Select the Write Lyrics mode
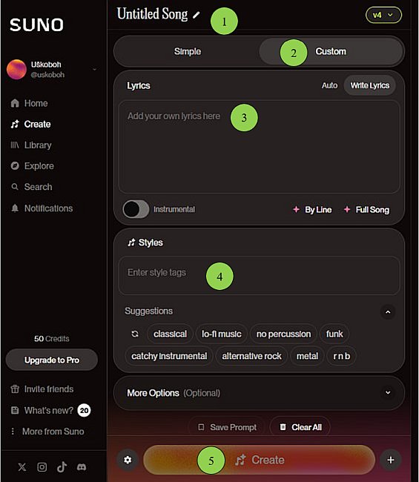419x482 pixels. 370,85
